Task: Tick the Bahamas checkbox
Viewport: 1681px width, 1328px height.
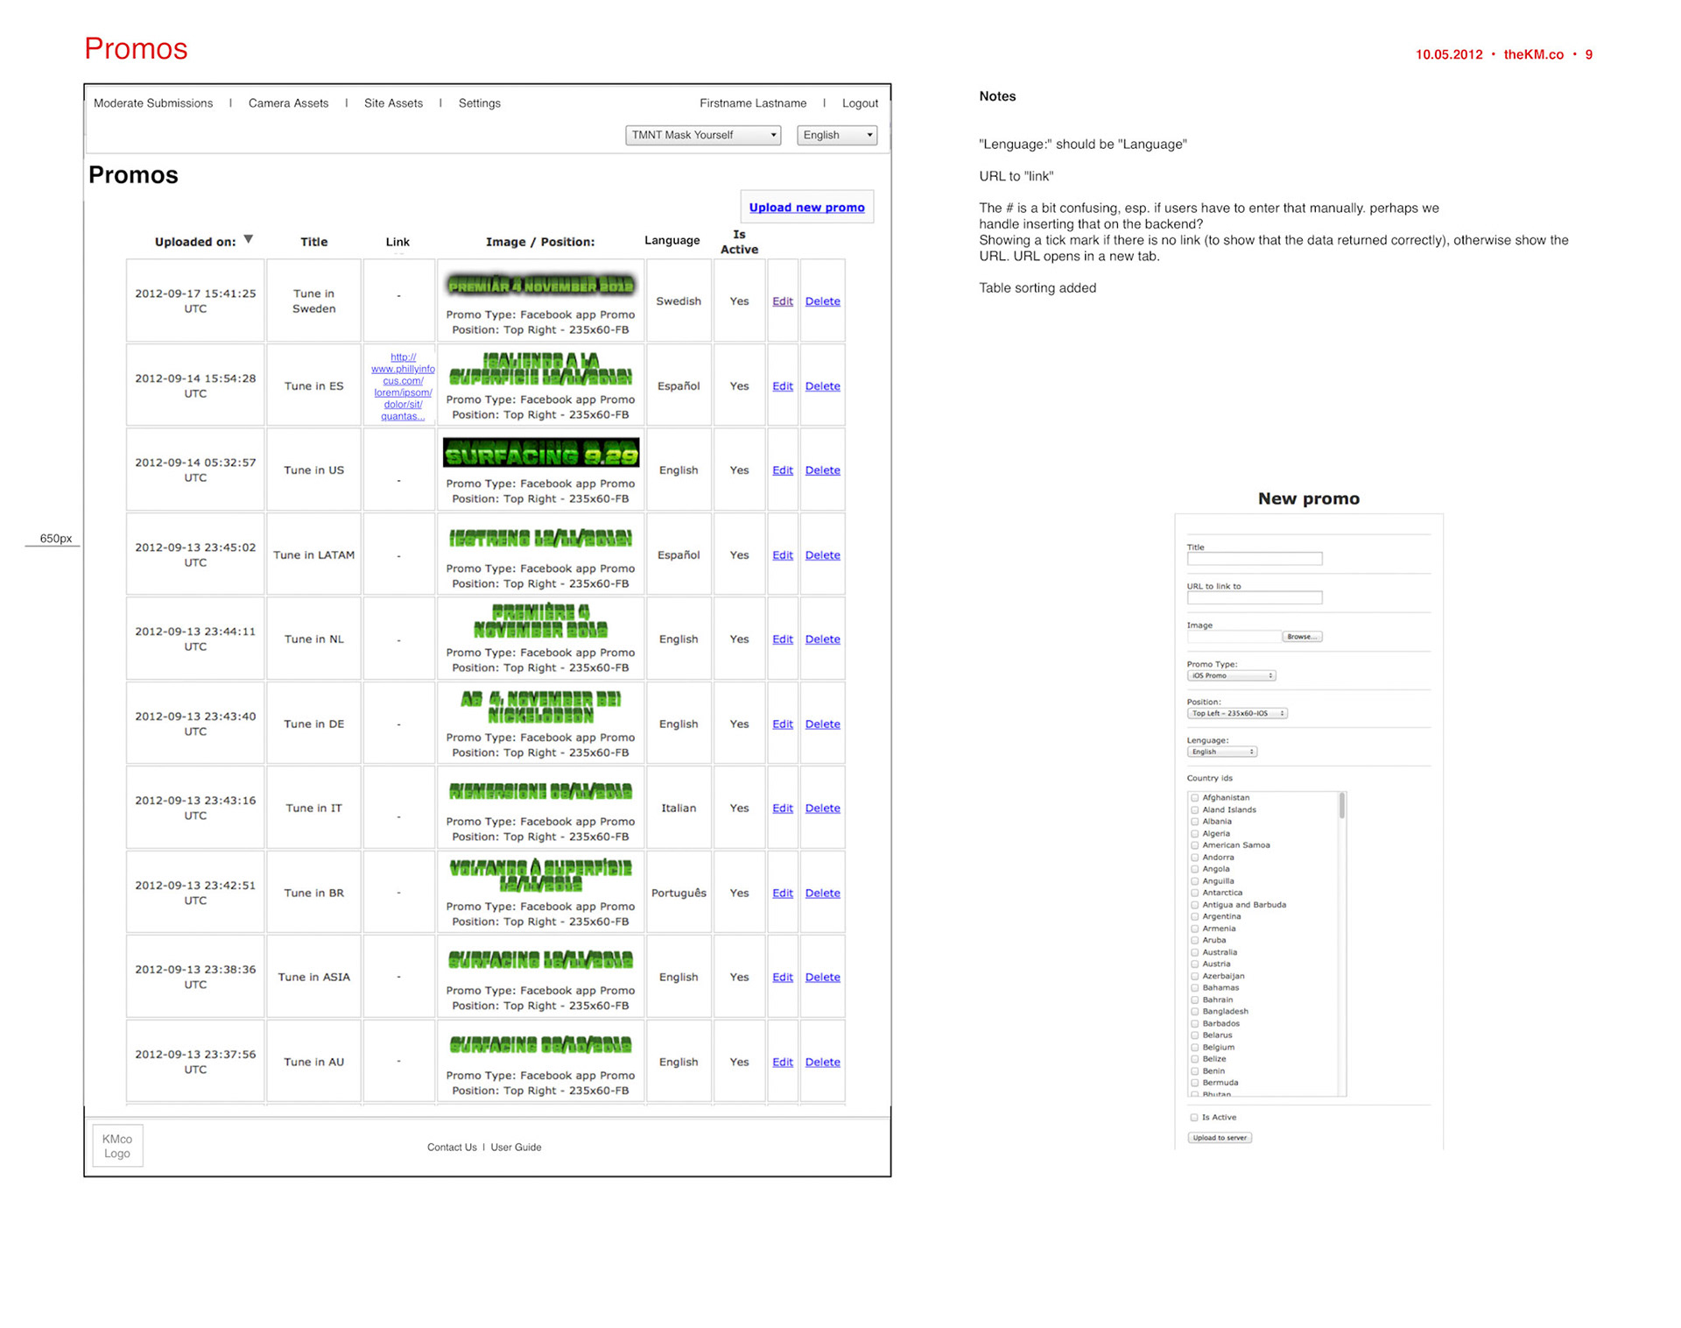Action: point(1194,987)
